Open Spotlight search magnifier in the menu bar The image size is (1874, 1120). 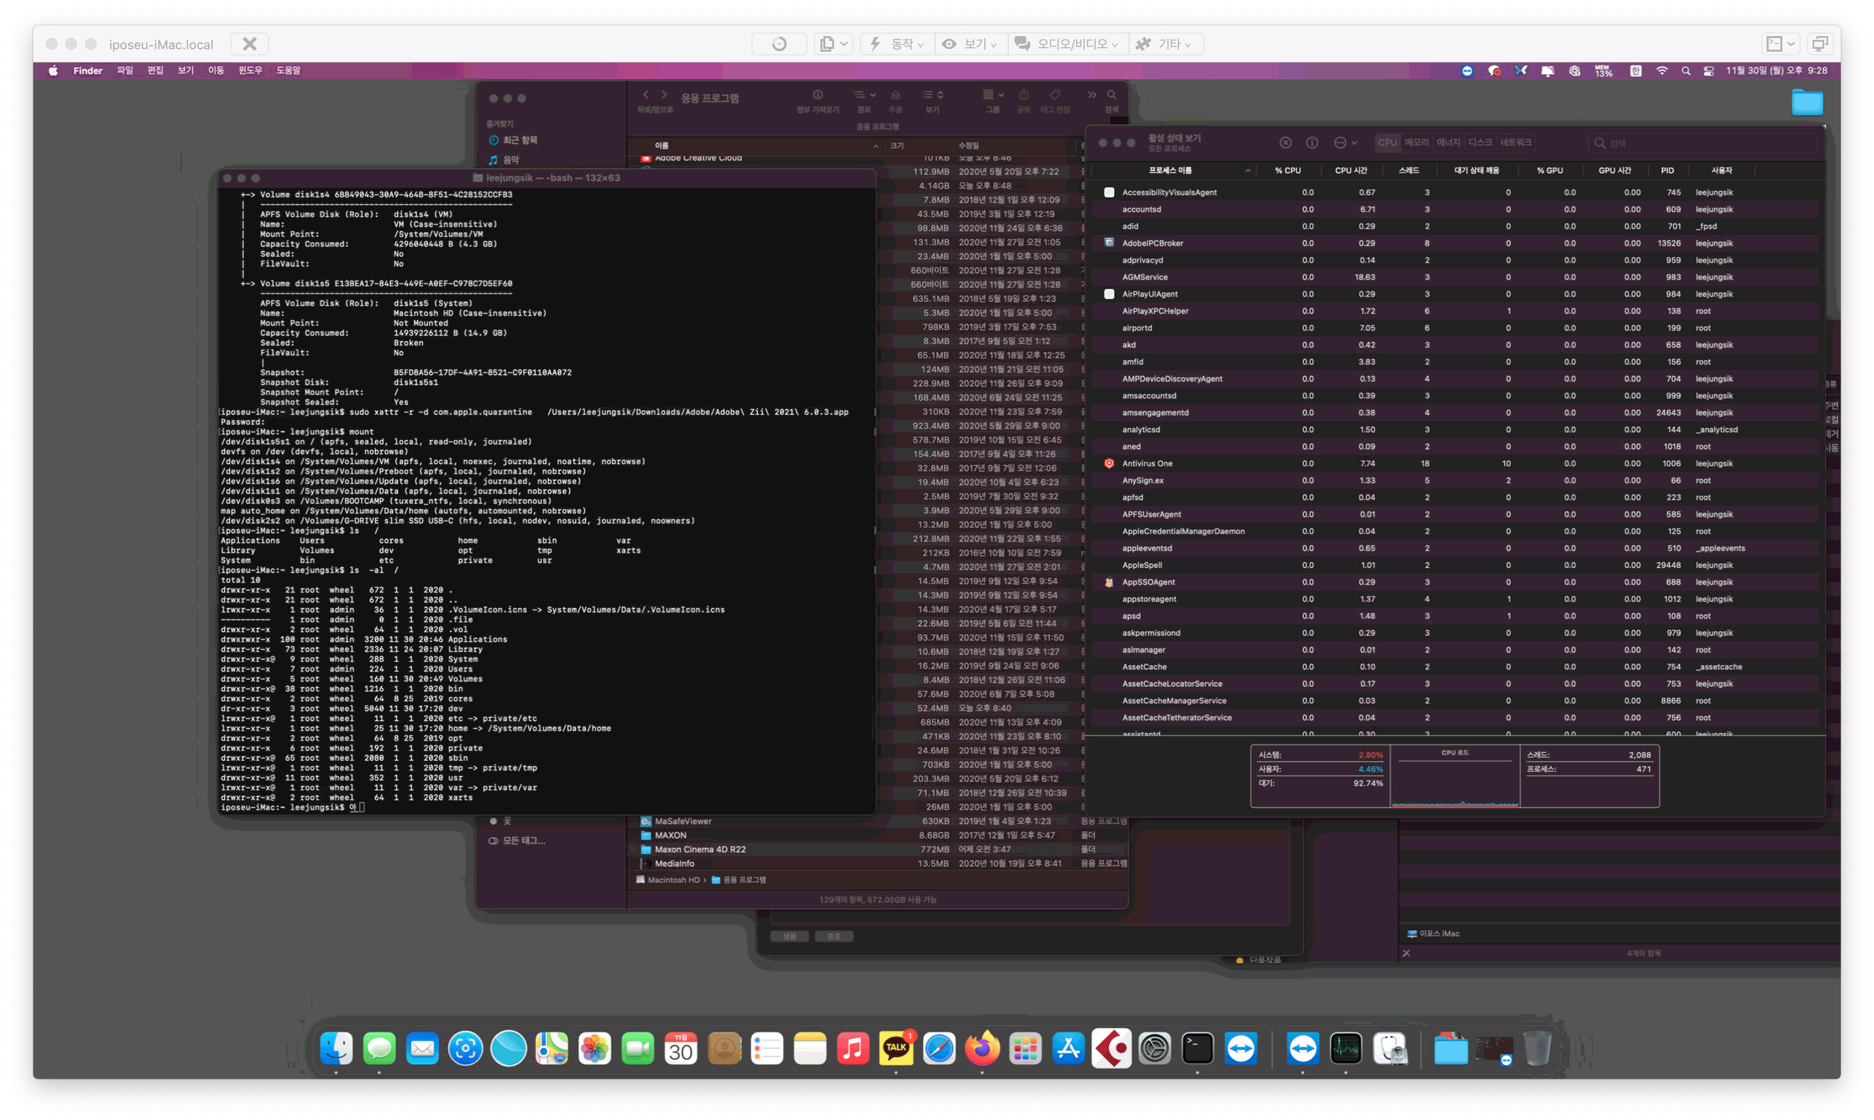pos(1686,70)
